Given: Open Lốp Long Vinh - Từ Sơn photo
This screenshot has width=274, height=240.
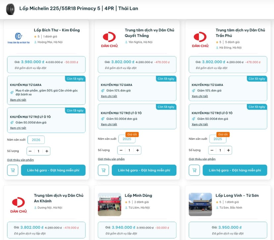Looking at the screenshot, I should point(200,204).
